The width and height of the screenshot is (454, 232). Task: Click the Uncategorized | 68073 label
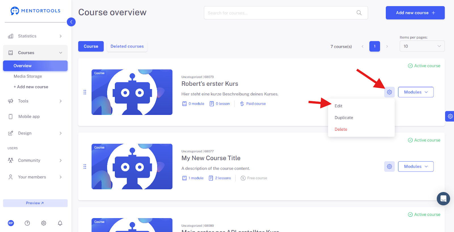pos(197,77)
